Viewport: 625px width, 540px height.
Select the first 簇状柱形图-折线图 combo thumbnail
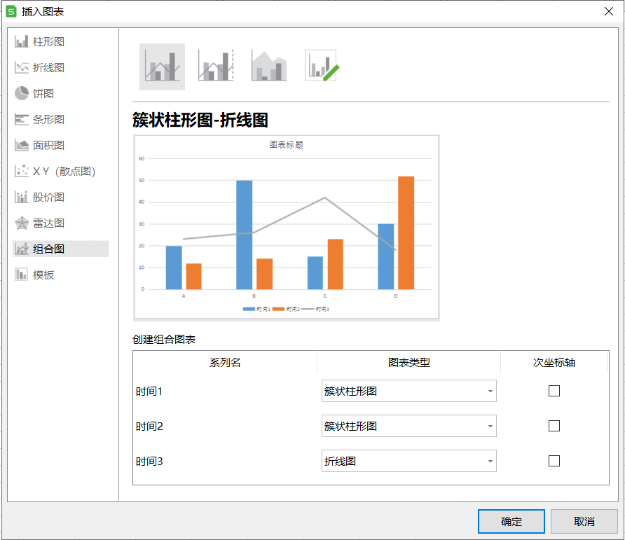162,66
